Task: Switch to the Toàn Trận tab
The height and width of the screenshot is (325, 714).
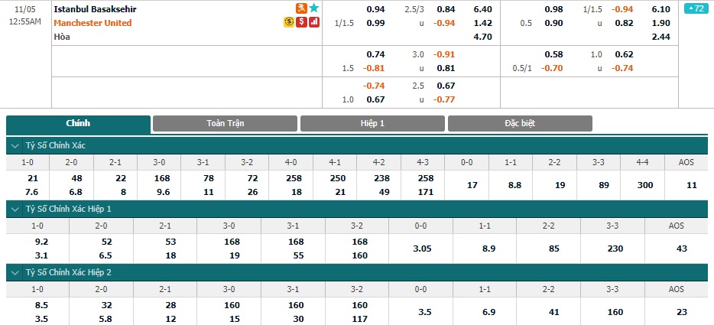Action: (225, 124)
